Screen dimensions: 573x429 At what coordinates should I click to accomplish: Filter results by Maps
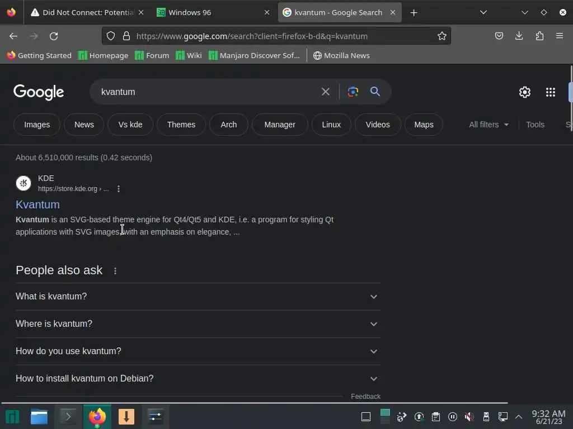(x=424, y=125)
